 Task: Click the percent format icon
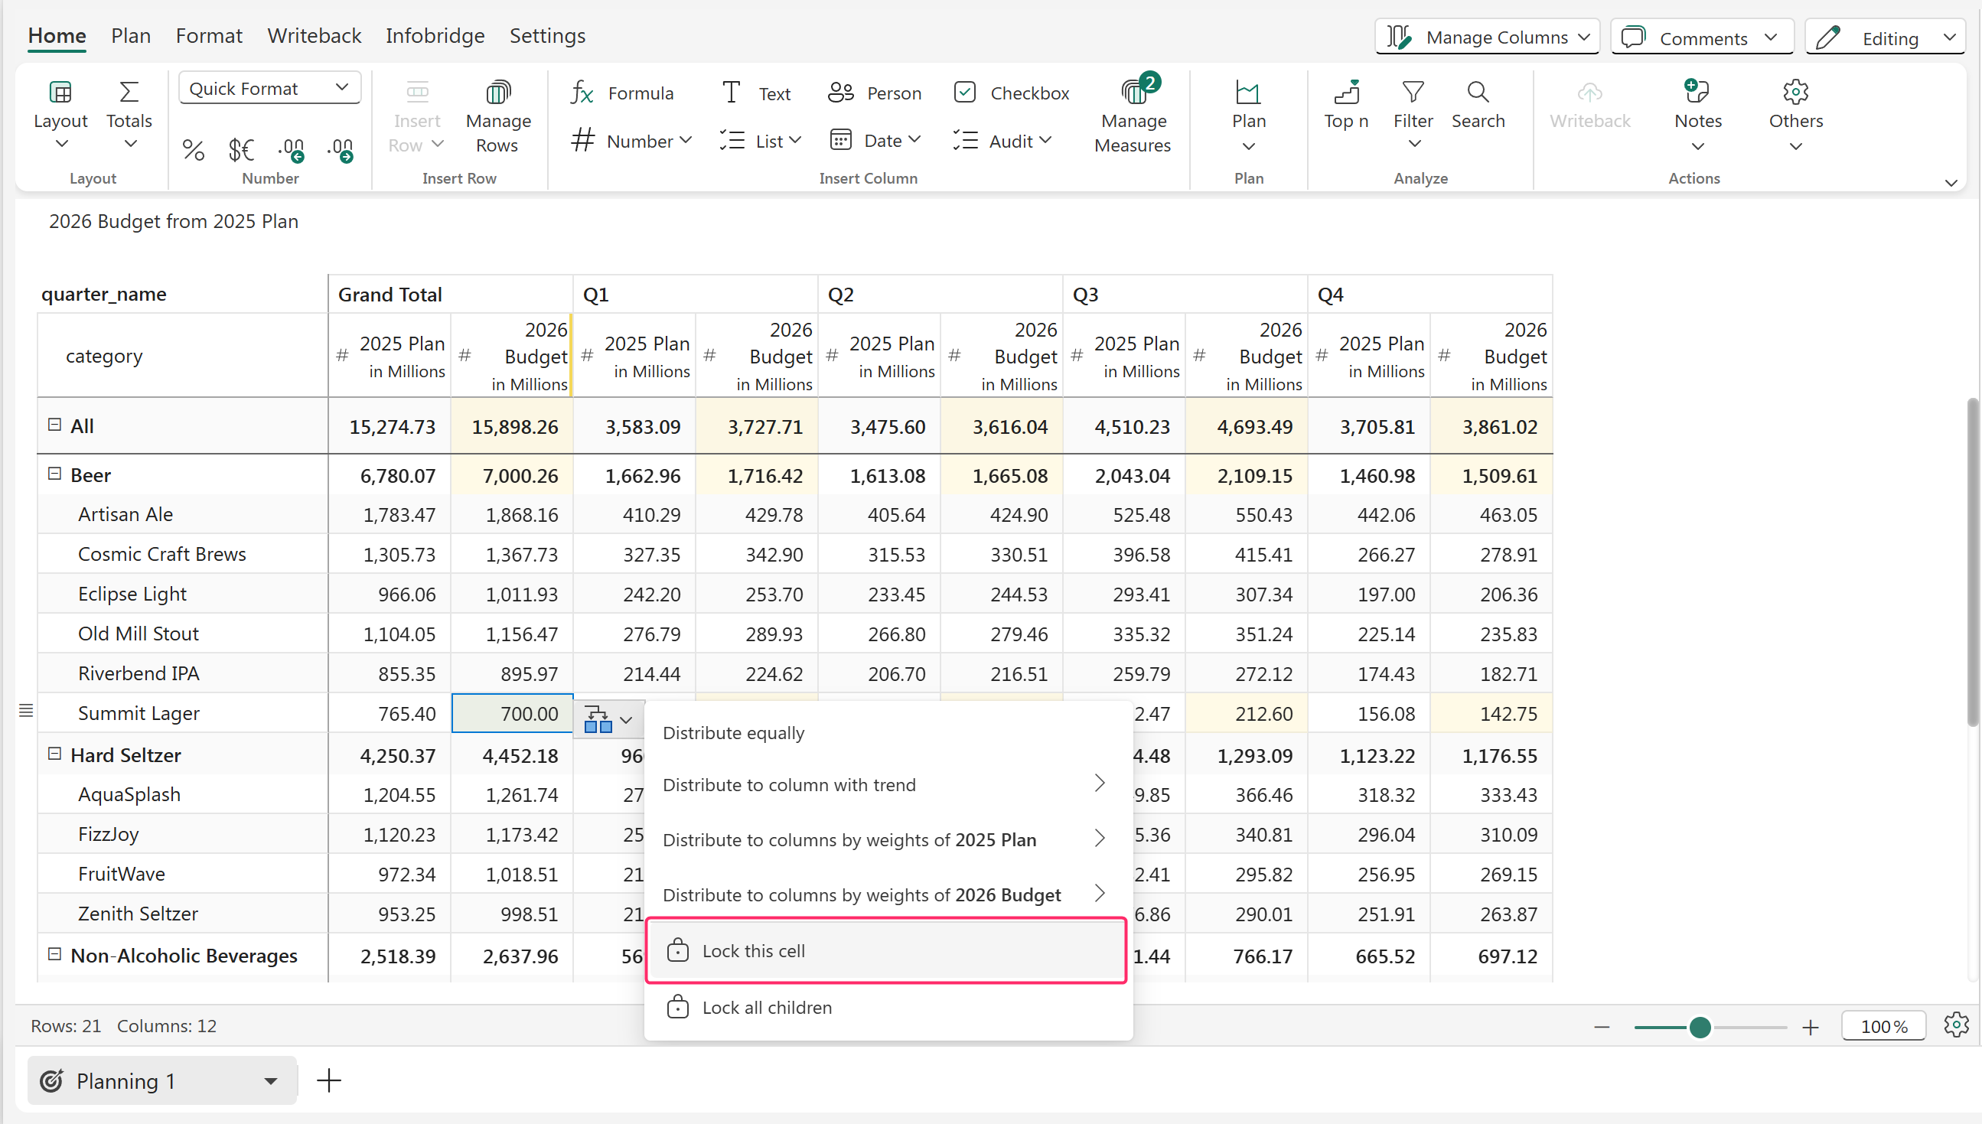pos(193,149)
